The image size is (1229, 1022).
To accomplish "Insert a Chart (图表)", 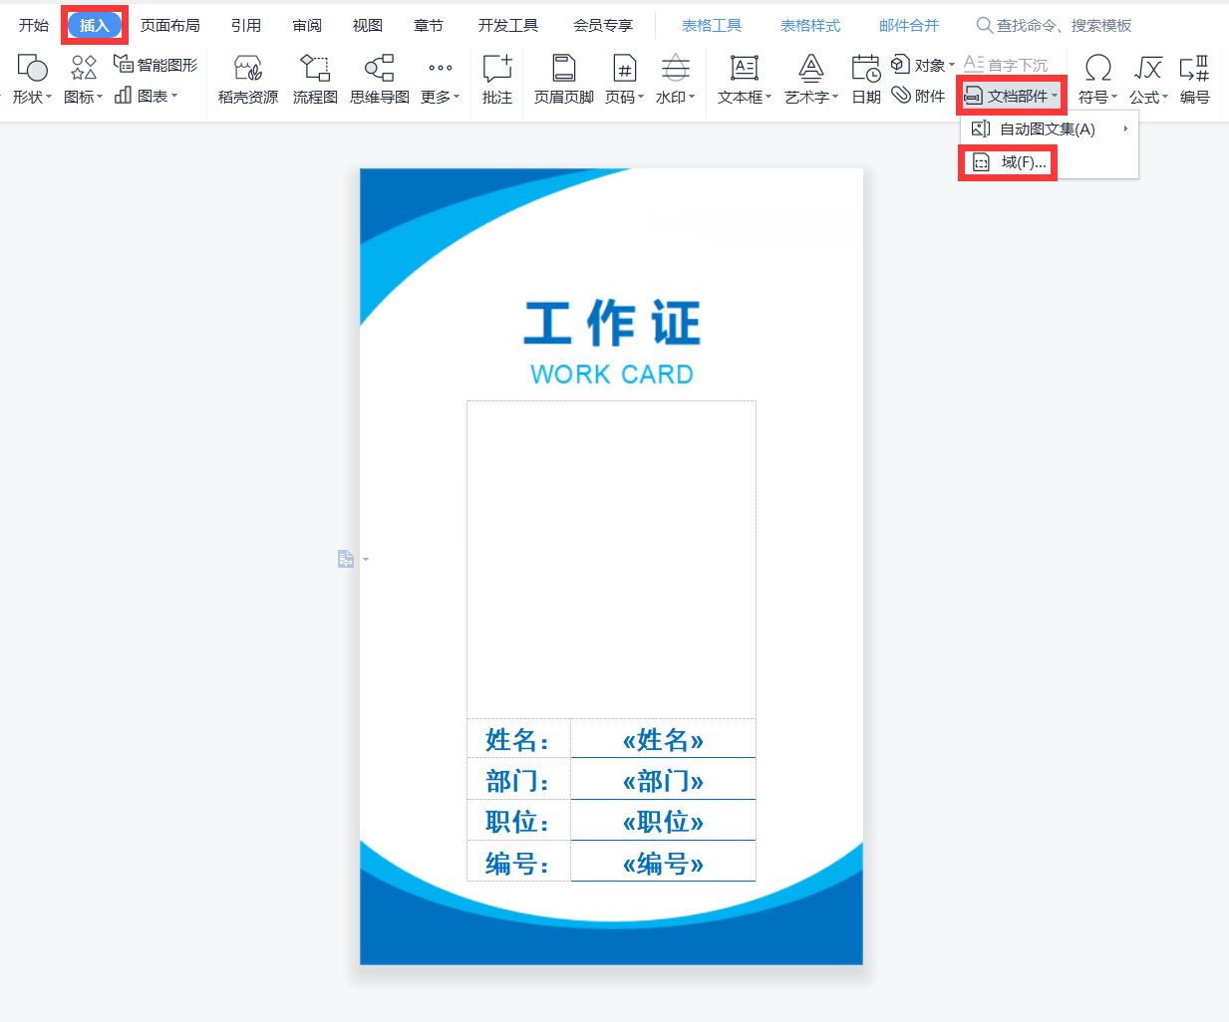I will [146, 96].
